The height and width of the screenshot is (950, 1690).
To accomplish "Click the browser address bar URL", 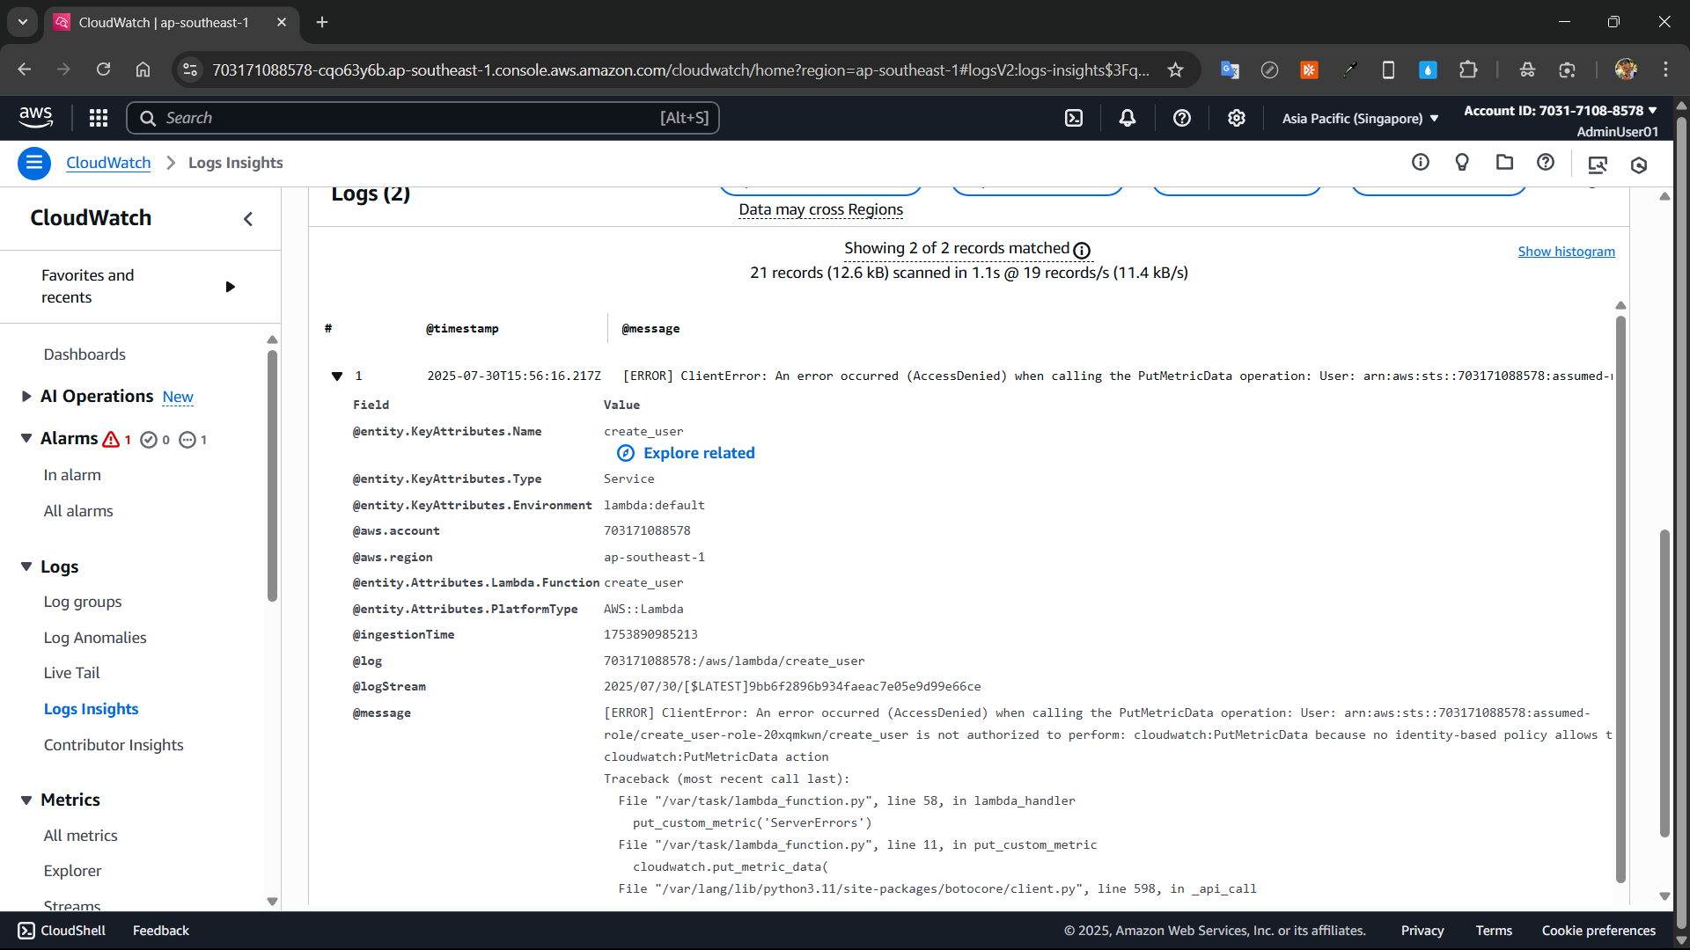I will [680, 70].
